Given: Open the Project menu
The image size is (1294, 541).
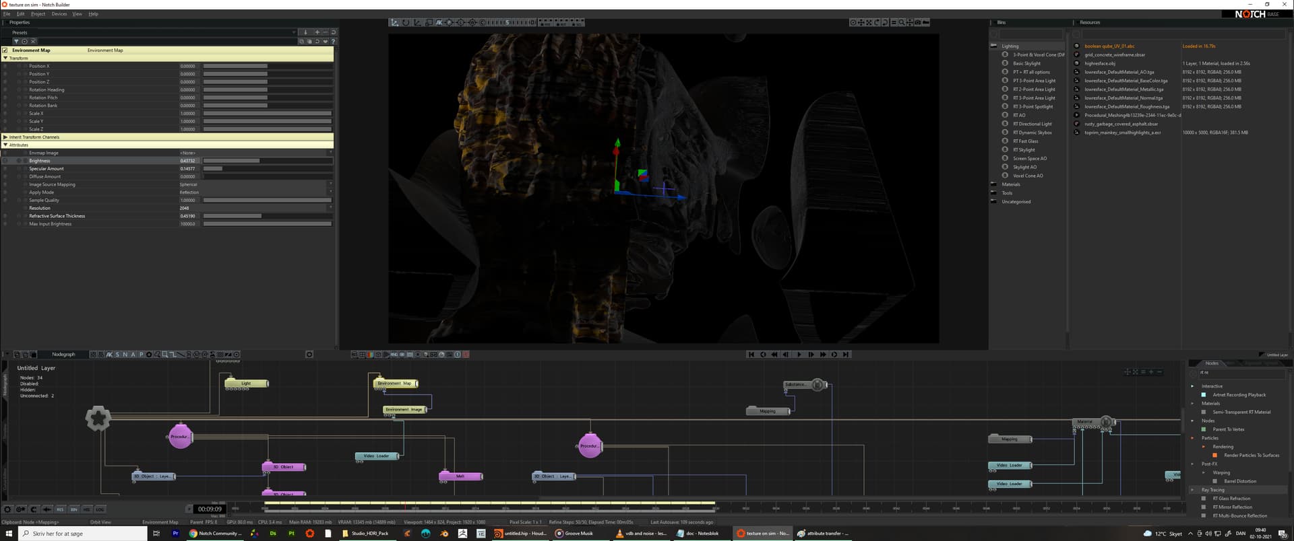Looking at the screenshot, I should [38, 14].
